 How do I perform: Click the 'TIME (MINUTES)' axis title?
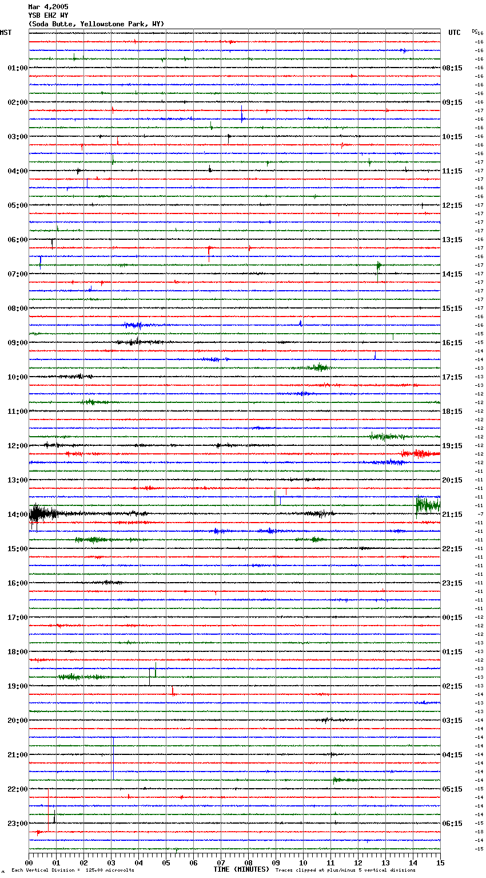(241, 869)
